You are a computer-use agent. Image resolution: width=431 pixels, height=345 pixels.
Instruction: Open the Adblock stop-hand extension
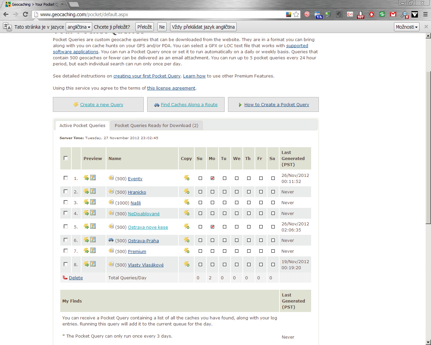click(x=371, y=14)
